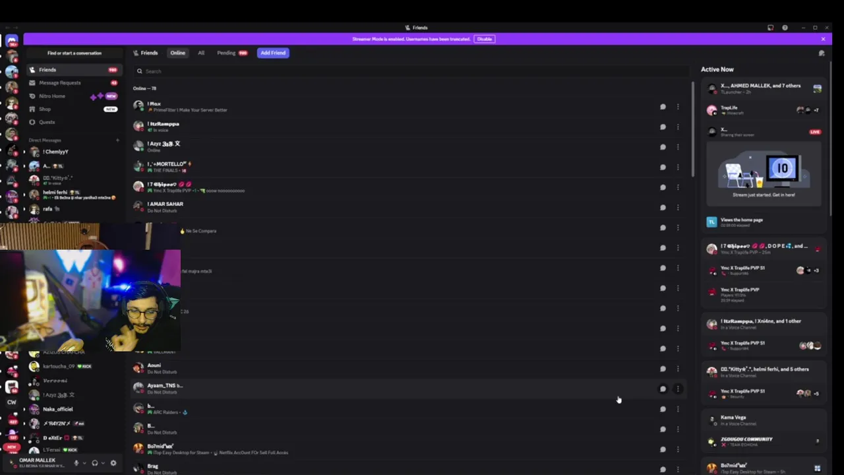Disable Streamer Mode from banner
This screenshot has width=844, height=475.
(485, 39)
